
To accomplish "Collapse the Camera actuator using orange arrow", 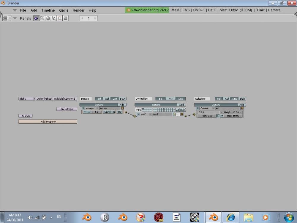I will [242, 108].
